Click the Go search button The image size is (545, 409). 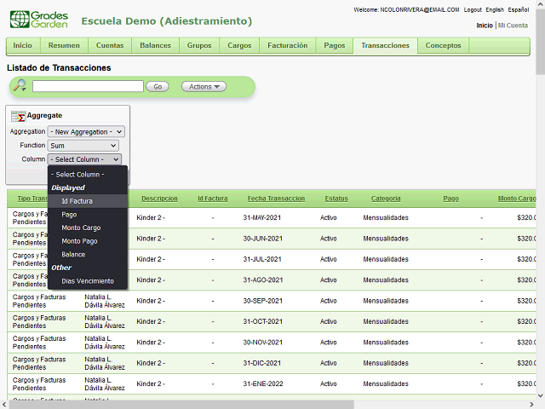click(158, 87)
